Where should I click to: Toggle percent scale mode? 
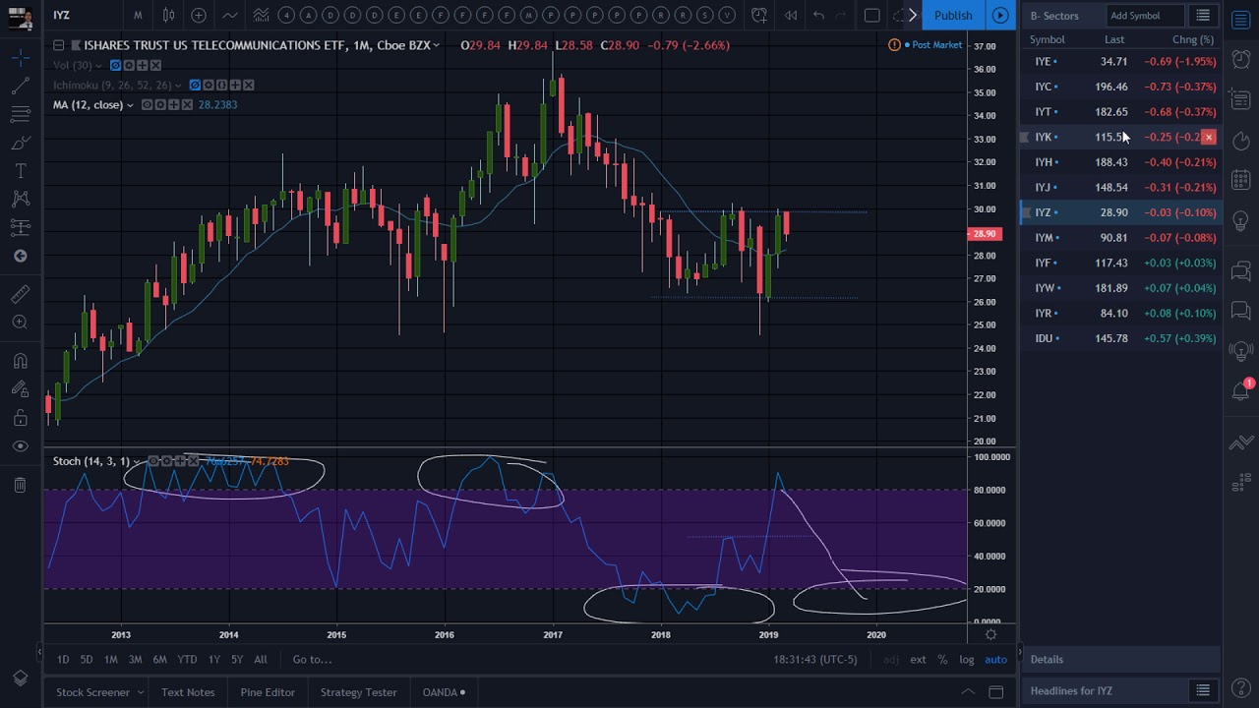[941, 660]
